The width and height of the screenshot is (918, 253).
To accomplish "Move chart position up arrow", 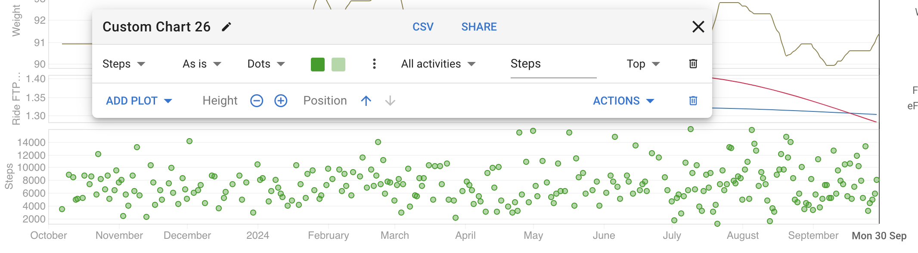I will tap(366, 101).
